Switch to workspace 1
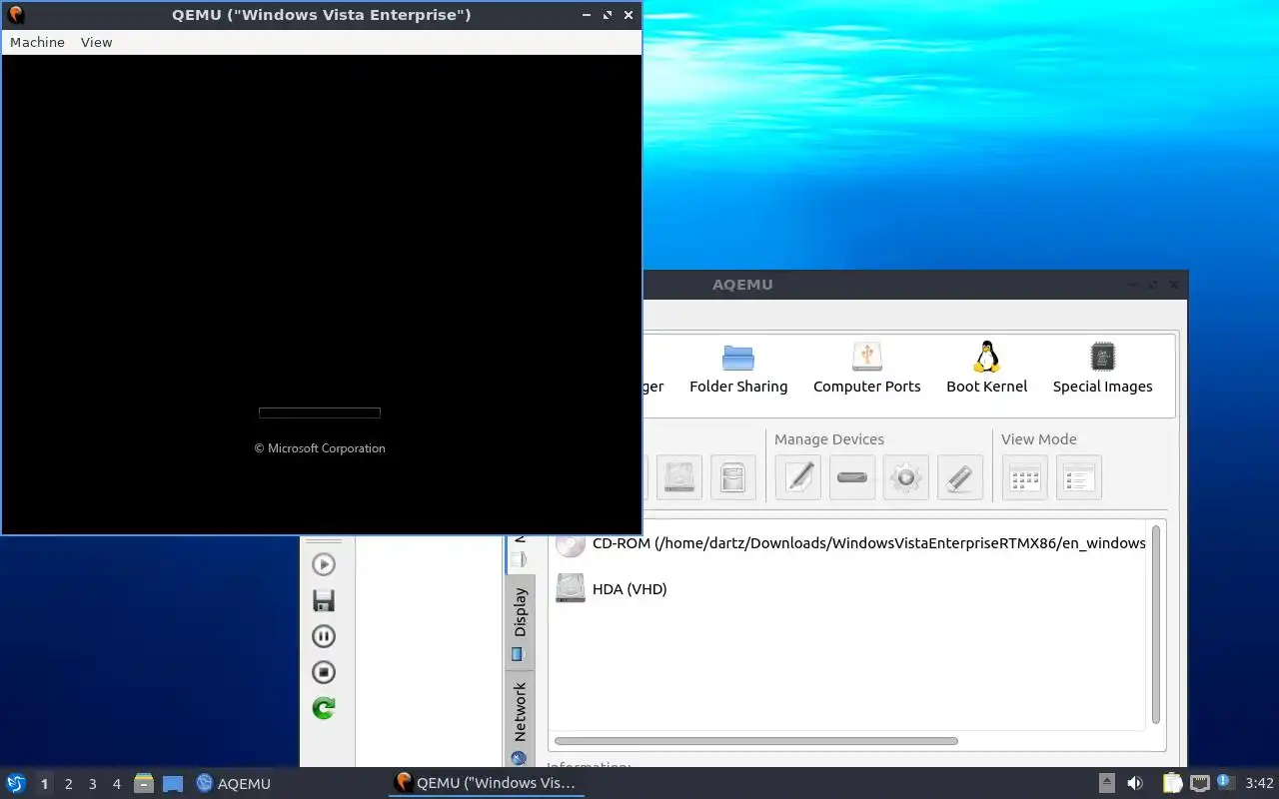 44,784
